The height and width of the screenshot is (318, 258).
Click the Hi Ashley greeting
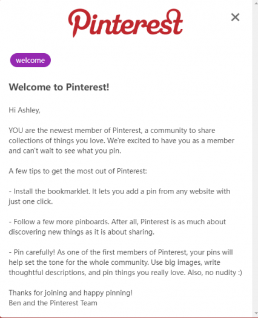tap(24, 110)
